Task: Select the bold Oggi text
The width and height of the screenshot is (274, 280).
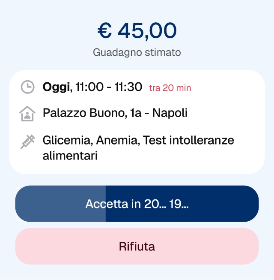Action: coord(57,87)
